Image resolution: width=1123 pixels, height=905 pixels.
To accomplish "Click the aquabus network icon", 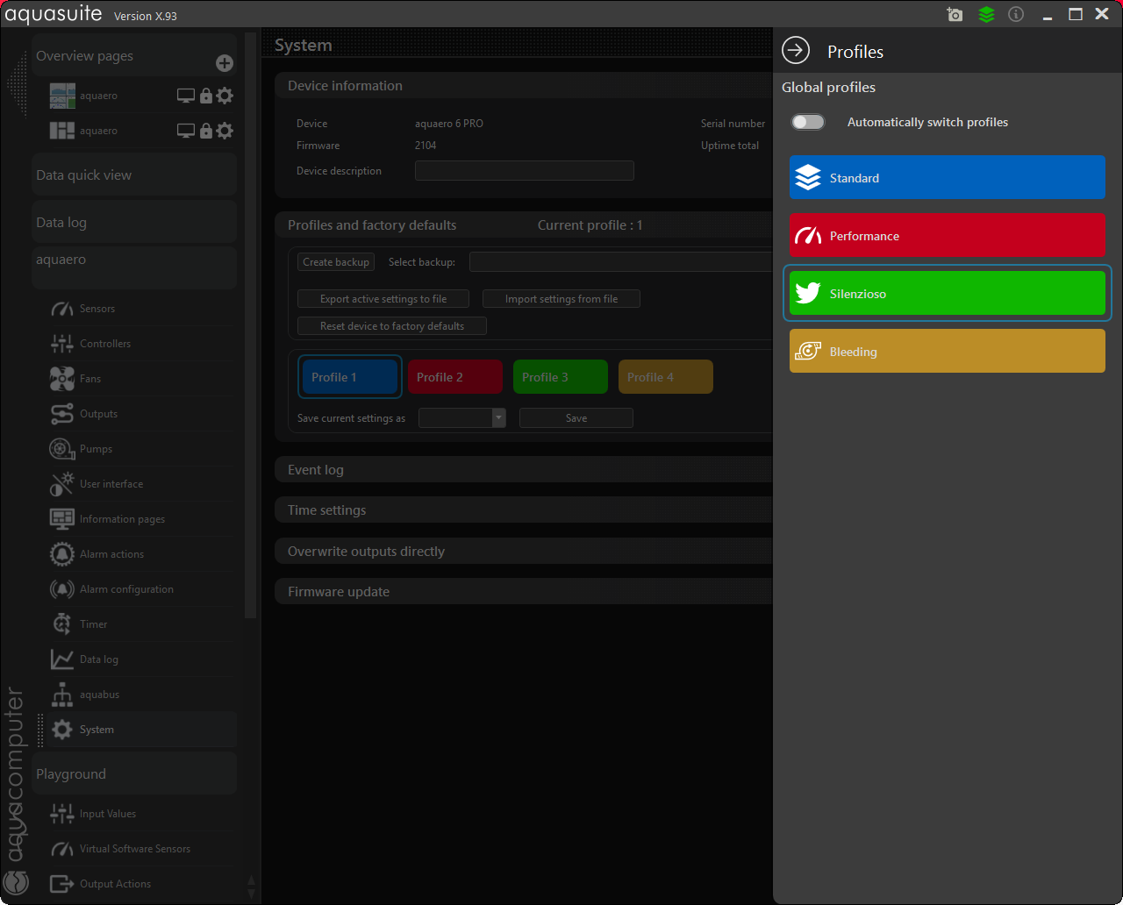I will (62, 695).
